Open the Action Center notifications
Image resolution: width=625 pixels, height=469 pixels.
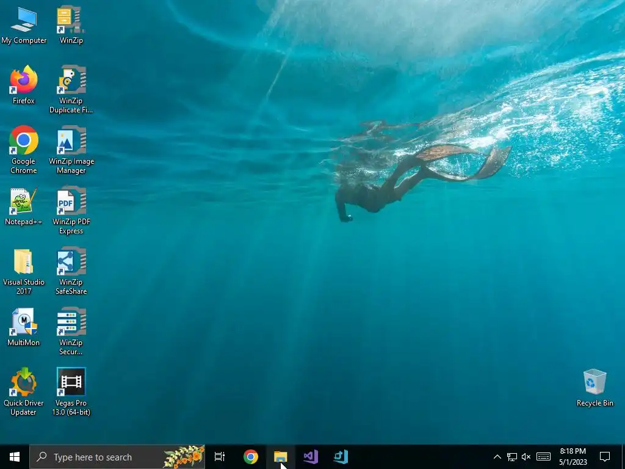[605, 457]
